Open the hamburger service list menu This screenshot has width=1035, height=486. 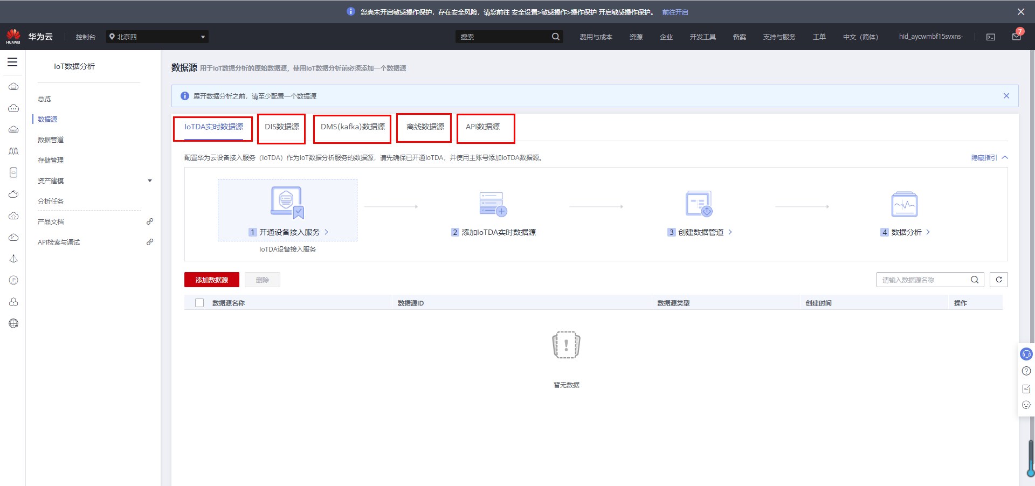pyautogui.click(x=12, y=62)
